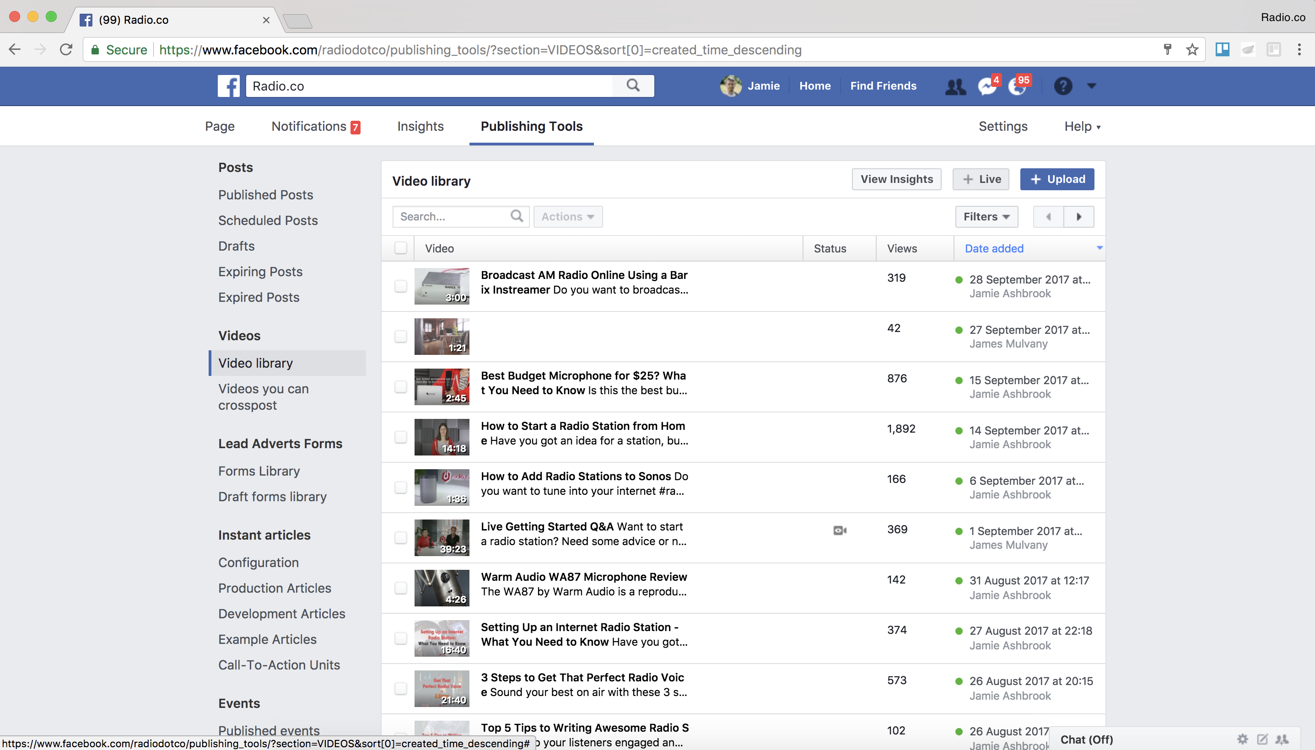This screenshot has width=1315, height=750.
Task: Click the Facebook logo icon
Action: [228, 86]
